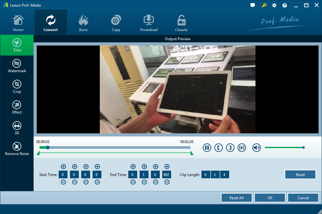Decrease End Time milliseconds with minus
The height and width of the screenshot is (214, 322).
[x=167, y=182]
